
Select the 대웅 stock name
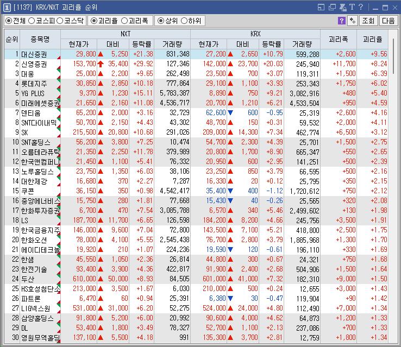27,74
